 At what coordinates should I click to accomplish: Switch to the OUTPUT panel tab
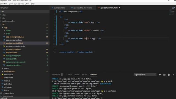coord(69,75)
